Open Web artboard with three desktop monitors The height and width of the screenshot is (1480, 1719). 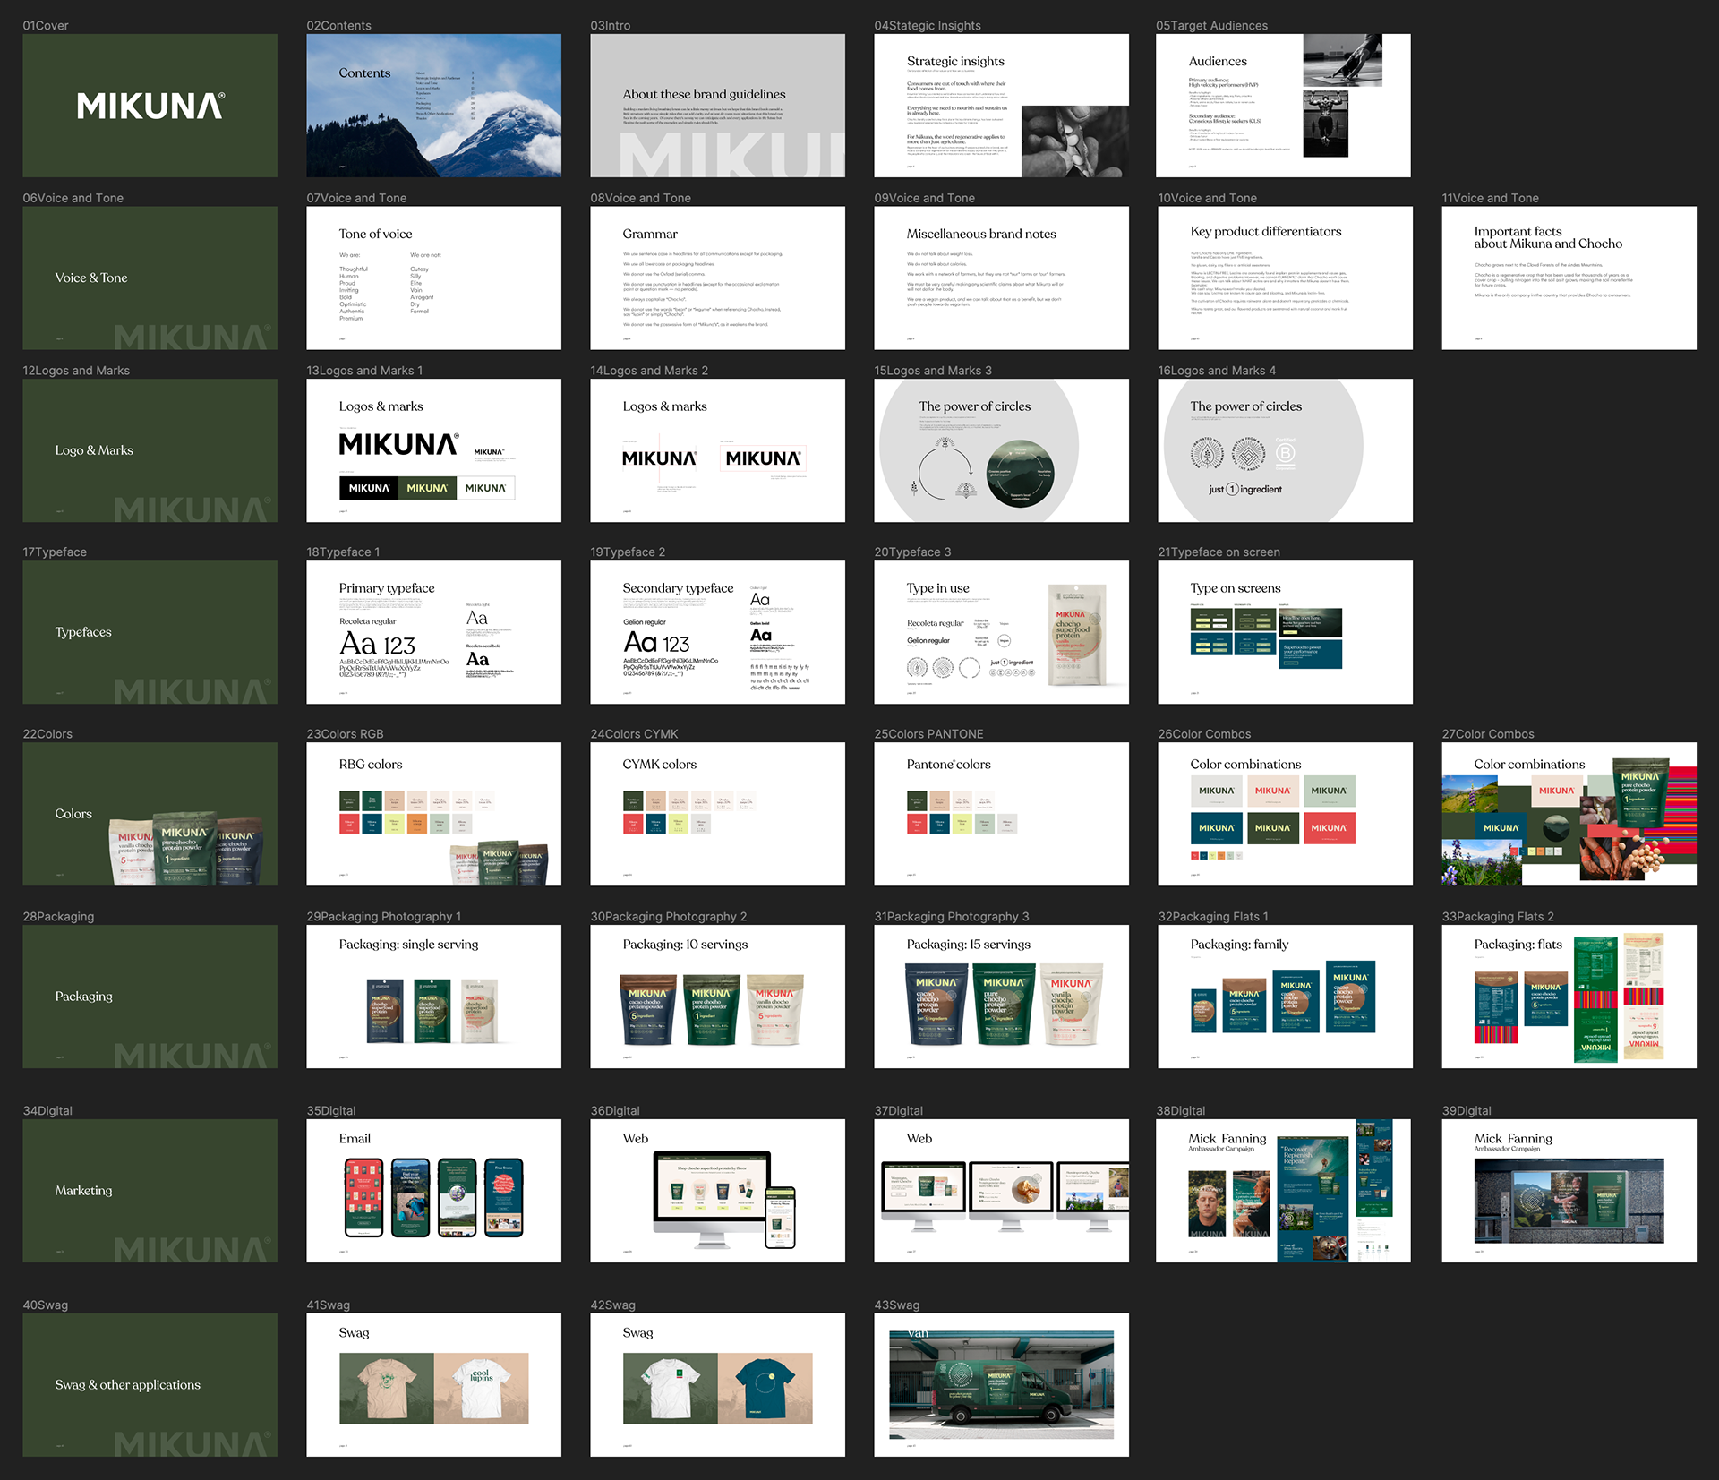[x=1001, y=1191]
